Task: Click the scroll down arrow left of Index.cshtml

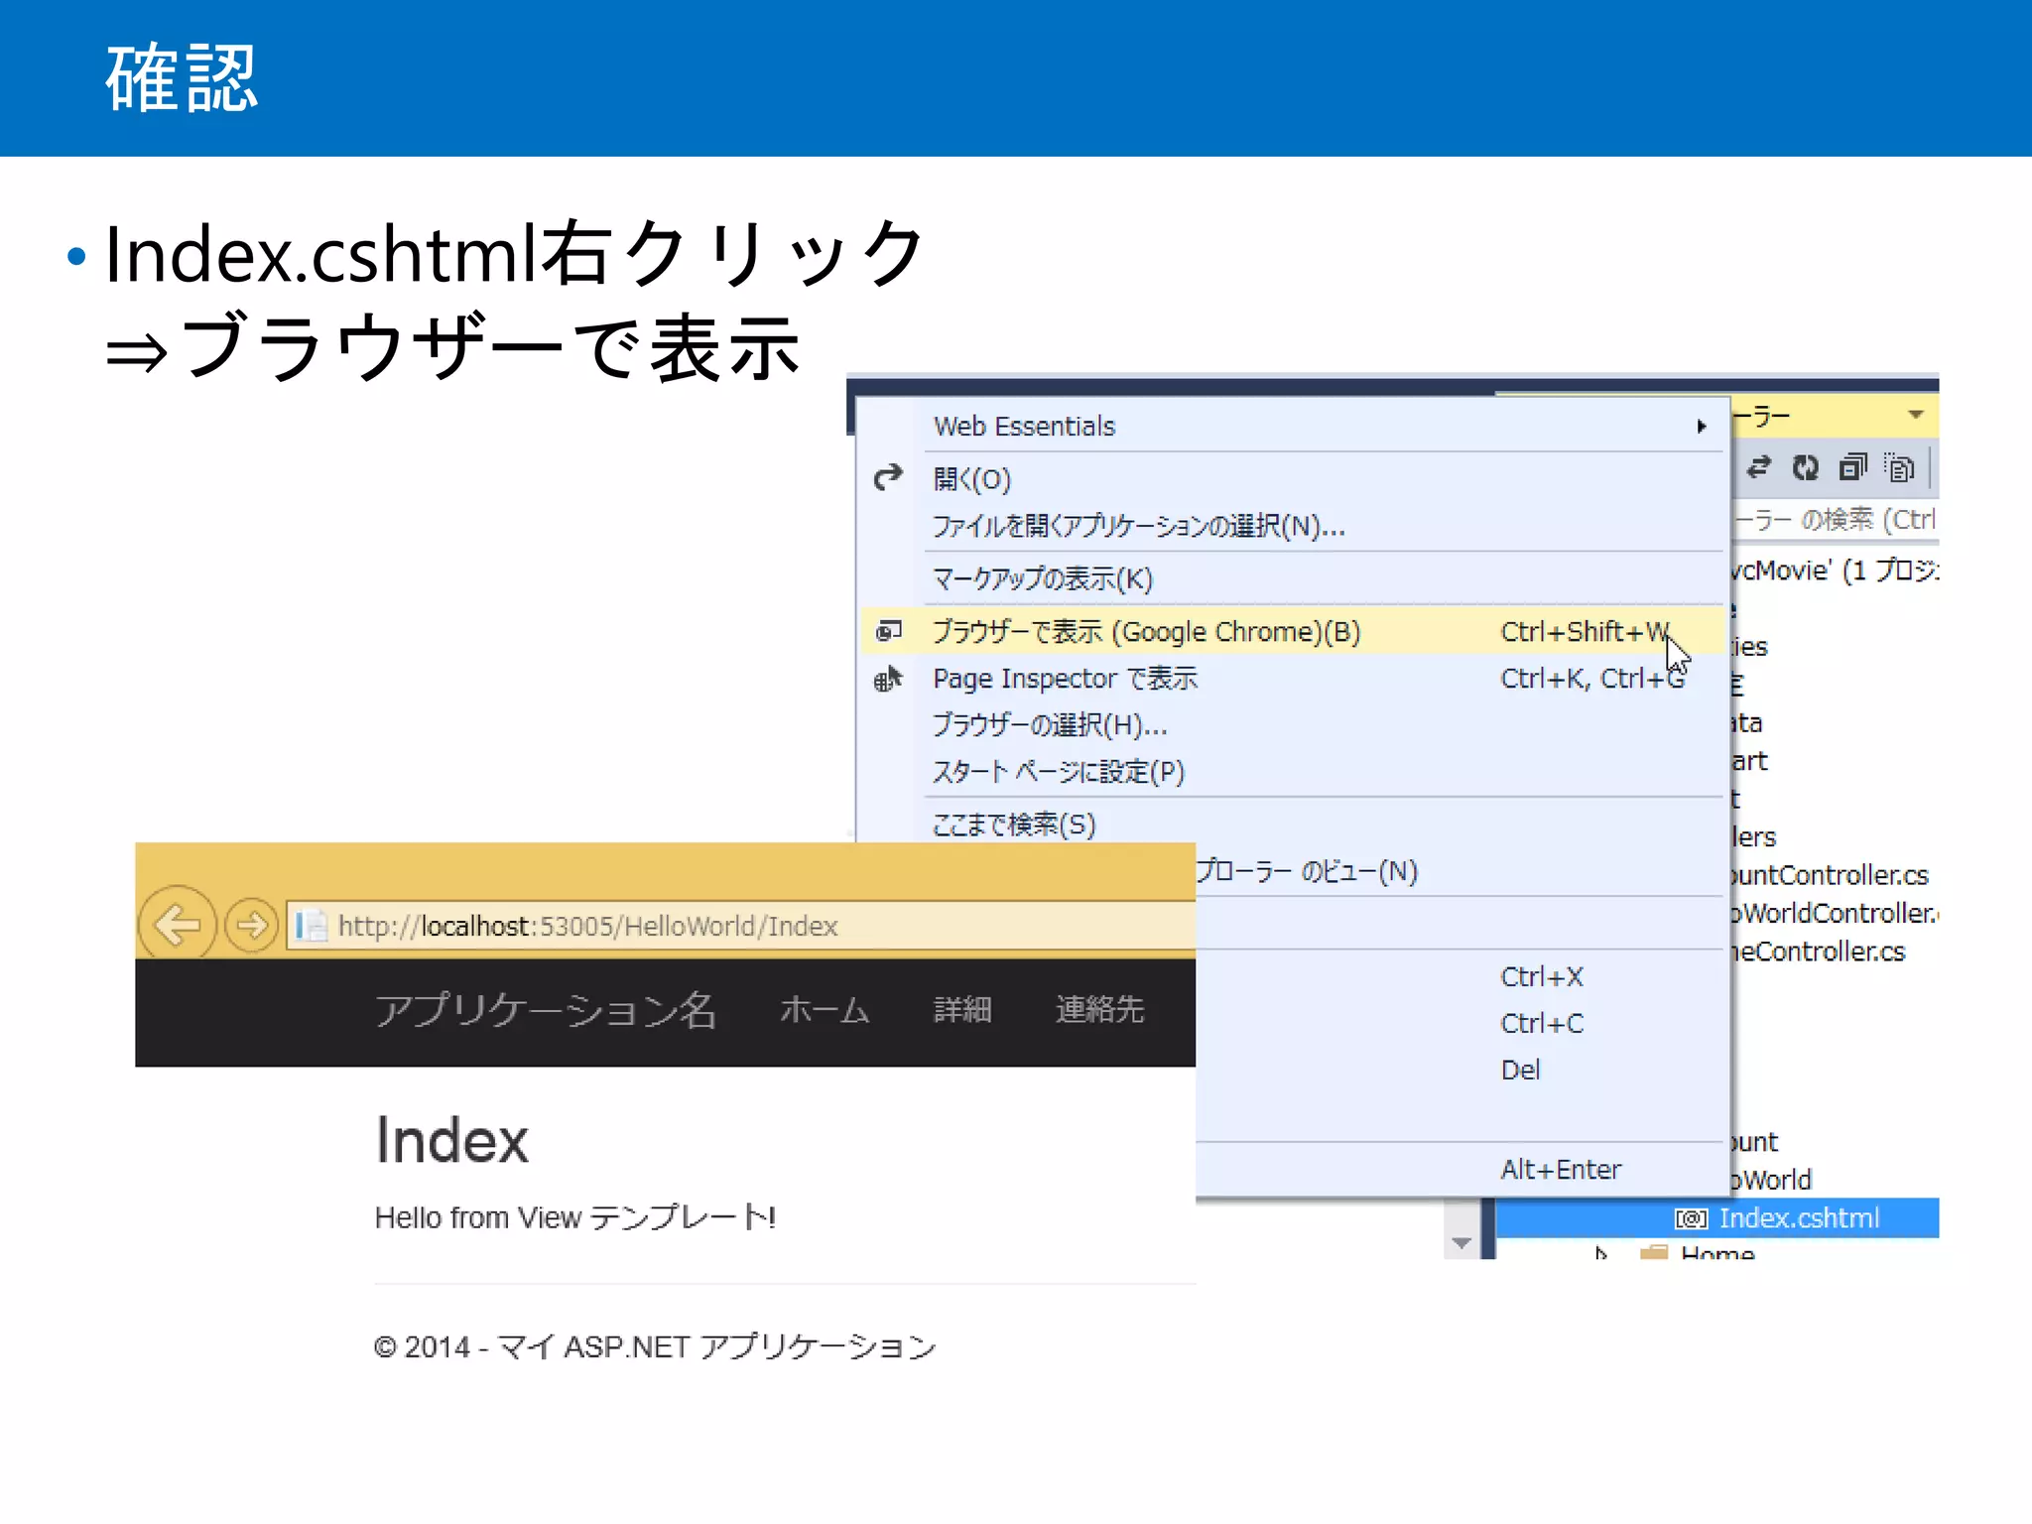Action: pyautogui.click(x=1461, y=1243)
